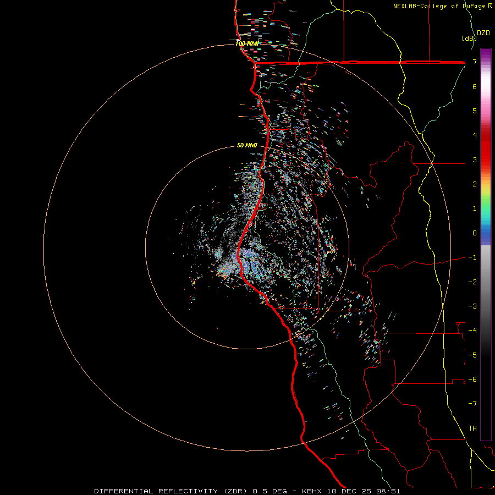Image resolution: width=495 pixels, height=495 pixels.
Task: Click the TH threshold label on scale
Action: point(472,428)
